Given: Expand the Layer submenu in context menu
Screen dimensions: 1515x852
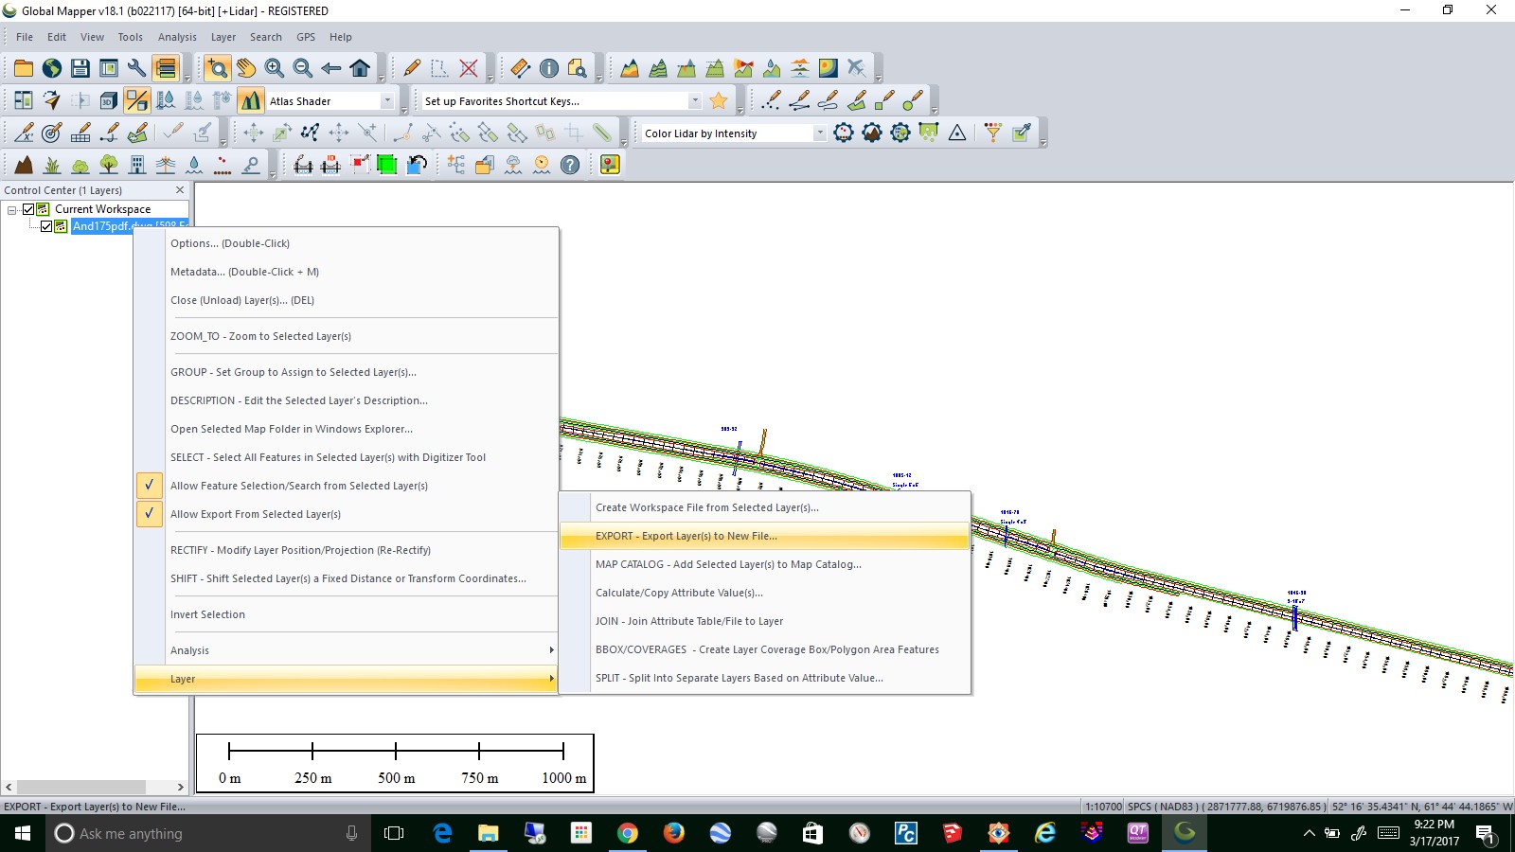Looking at the screenshot, I should tap(347, 679).
